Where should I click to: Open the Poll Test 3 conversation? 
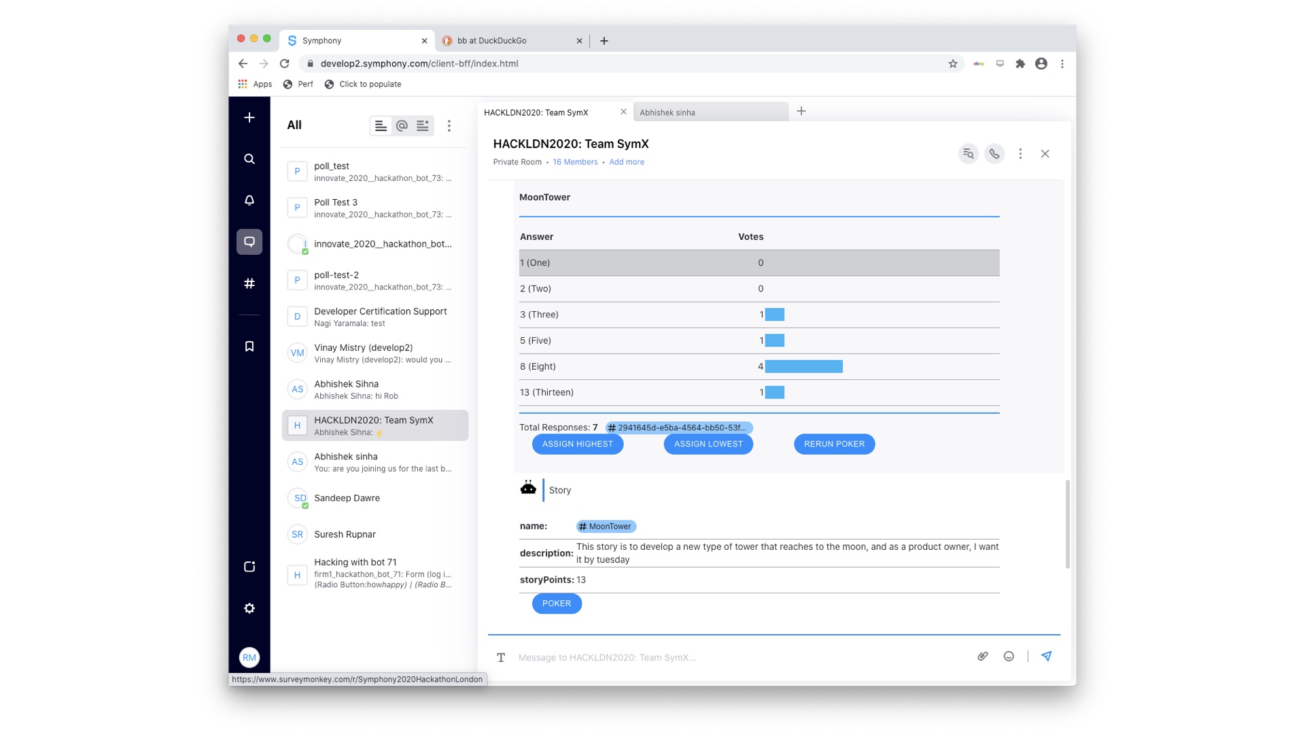coord(375,208)
